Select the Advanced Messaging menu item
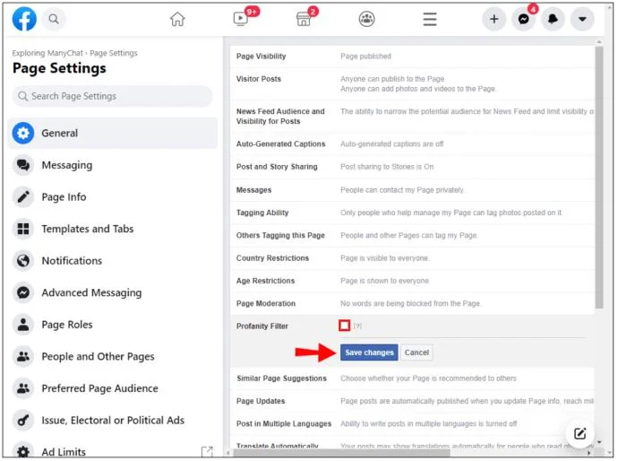Screen dimensions: 618x461 [113, 292]
